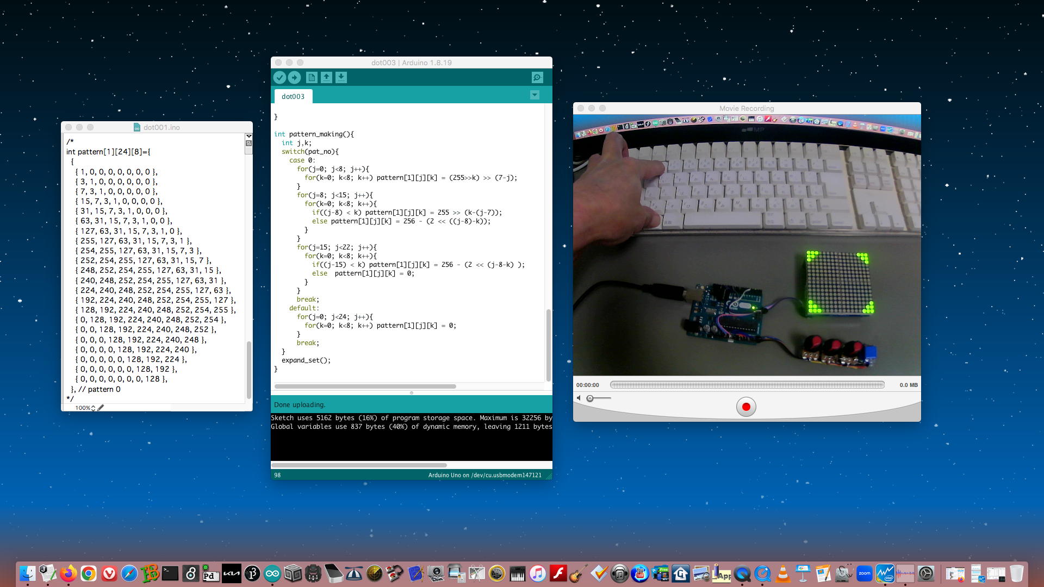The image size is (1044, 587).
Task: Create a new sketch with New icon
Action: pyautogui.click(x=312, y=78)
